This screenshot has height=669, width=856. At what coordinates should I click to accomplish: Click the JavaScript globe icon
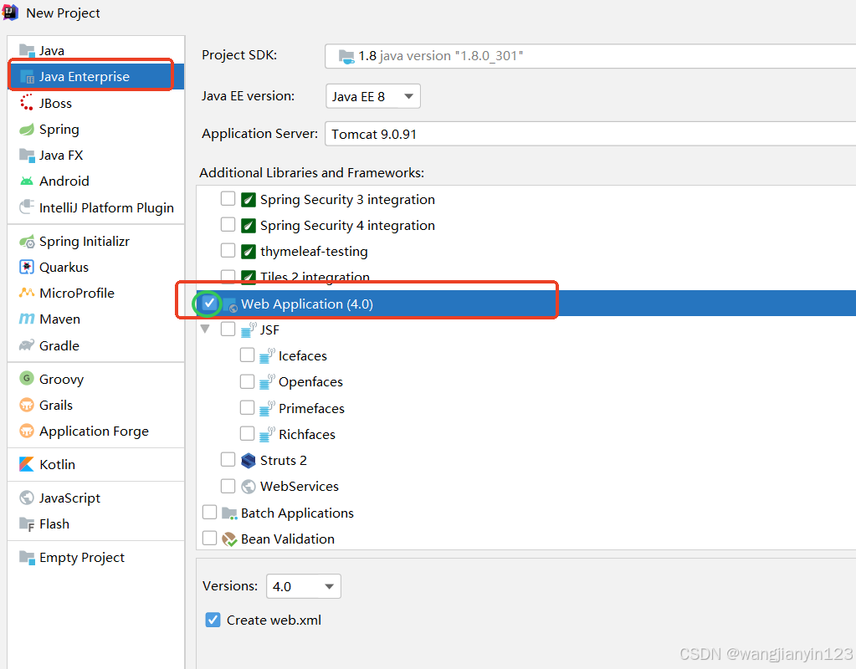coord(27,498)
